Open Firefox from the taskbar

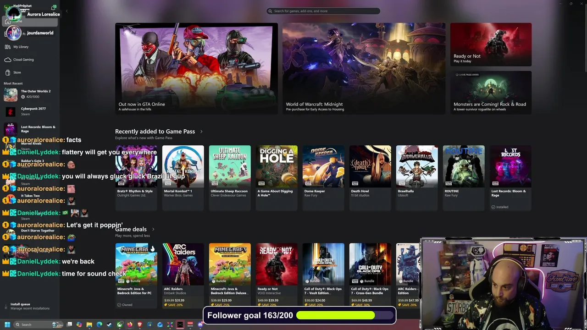tap(130, 324)
